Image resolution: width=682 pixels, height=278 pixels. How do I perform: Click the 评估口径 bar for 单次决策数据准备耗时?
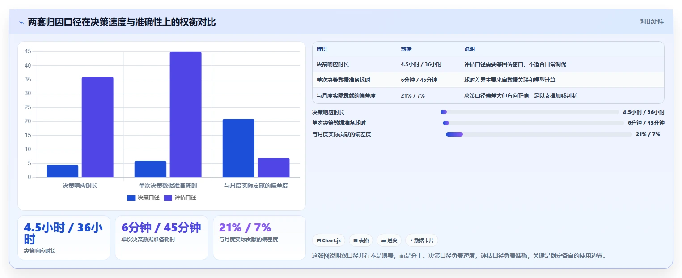[186, 115]
